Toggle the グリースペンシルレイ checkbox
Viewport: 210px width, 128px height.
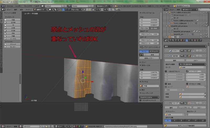pyautogui.click(x=143, y=47)
